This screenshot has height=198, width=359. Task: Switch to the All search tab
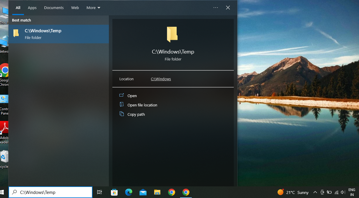(x=18, y=8)
